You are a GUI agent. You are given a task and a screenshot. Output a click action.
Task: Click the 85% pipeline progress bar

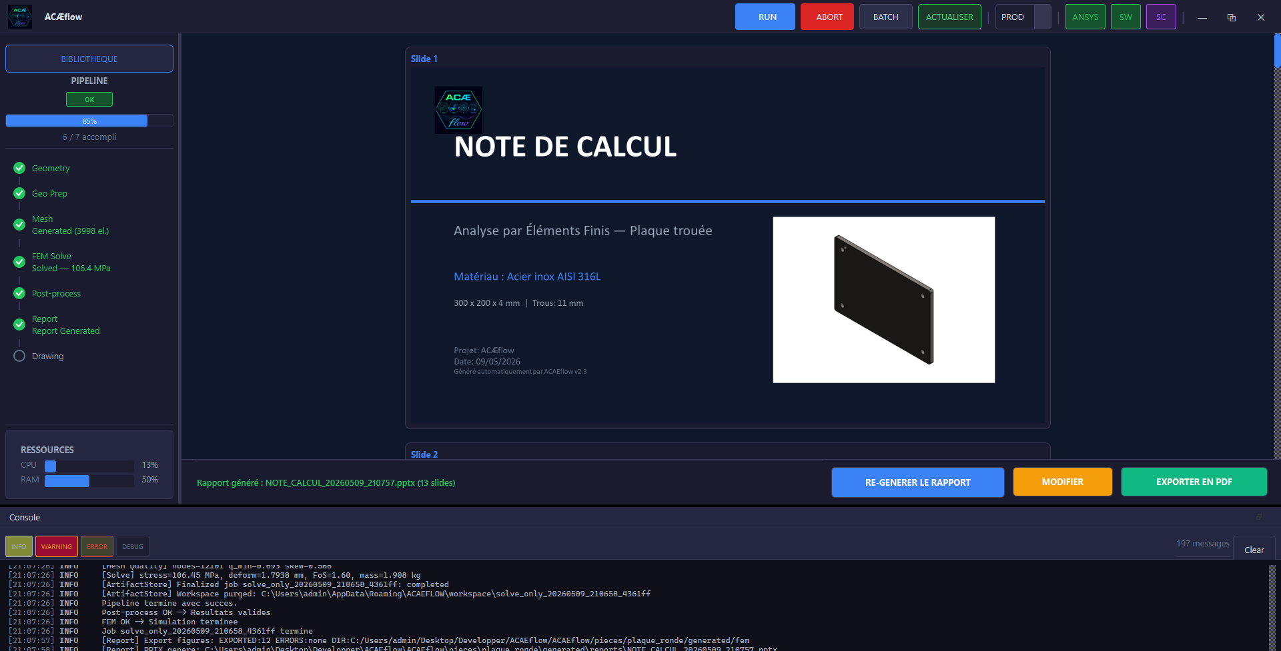tap(89, 121)
